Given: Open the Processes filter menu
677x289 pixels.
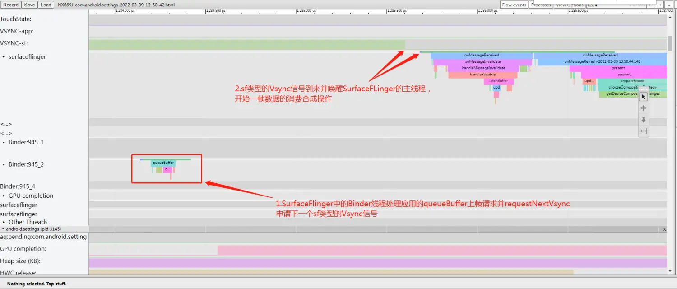Looking at the screenshot, I should point(541,5).
